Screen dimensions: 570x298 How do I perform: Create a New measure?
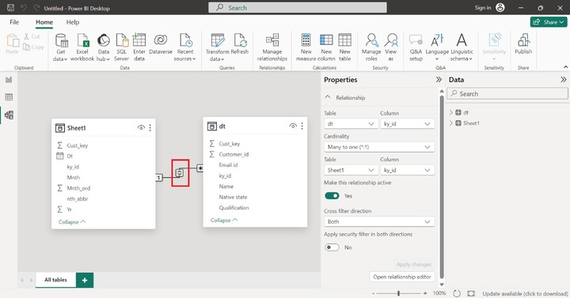[306, 47]
